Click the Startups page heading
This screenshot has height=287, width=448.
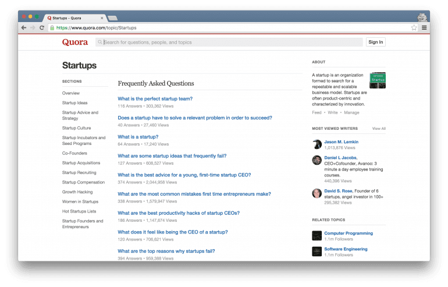[x=79, y=65]
